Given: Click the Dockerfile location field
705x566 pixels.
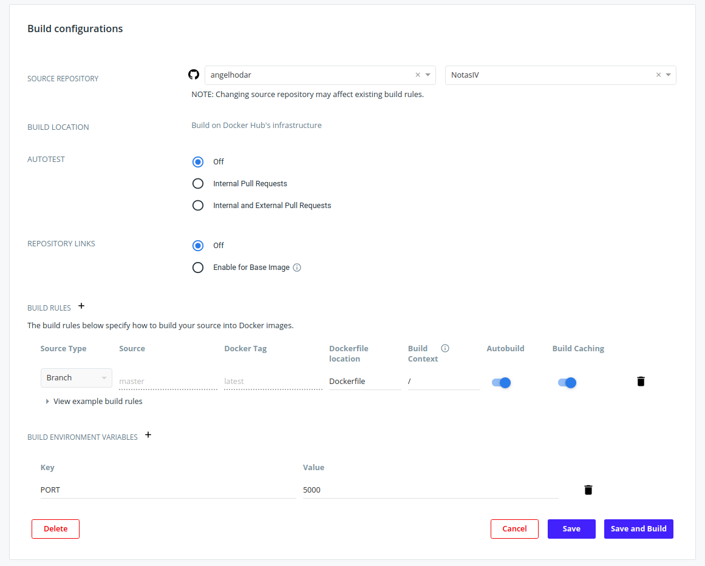Looking at the screenshot, I should tap(365, 382).
